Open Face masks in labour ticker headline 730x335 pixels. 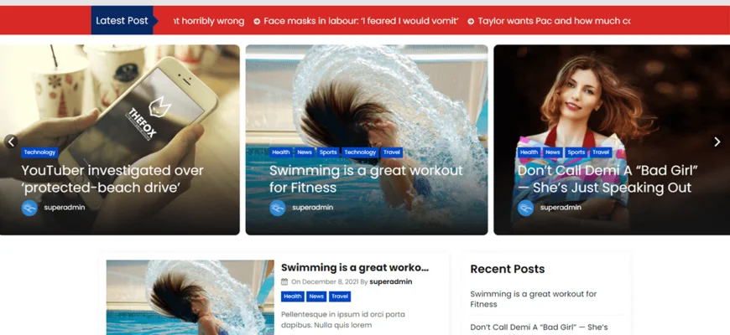(x=362, y=21)
